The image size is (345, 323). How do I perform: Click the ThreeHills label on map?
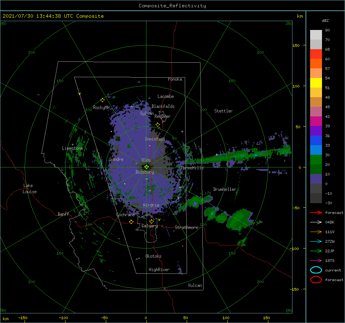pos(192,168)
